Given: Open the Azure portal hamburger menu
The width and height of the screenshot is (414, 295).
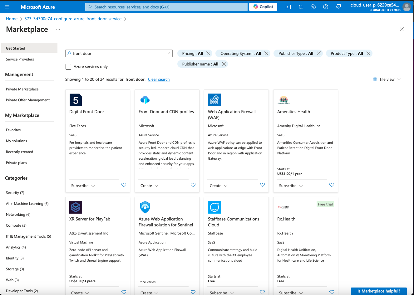Looking at the screenshot, I should click(7, 7).
